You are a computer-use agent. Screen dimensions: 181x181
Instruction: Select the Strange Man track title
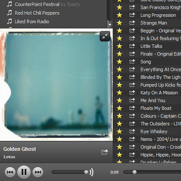[x=154, y=23]
